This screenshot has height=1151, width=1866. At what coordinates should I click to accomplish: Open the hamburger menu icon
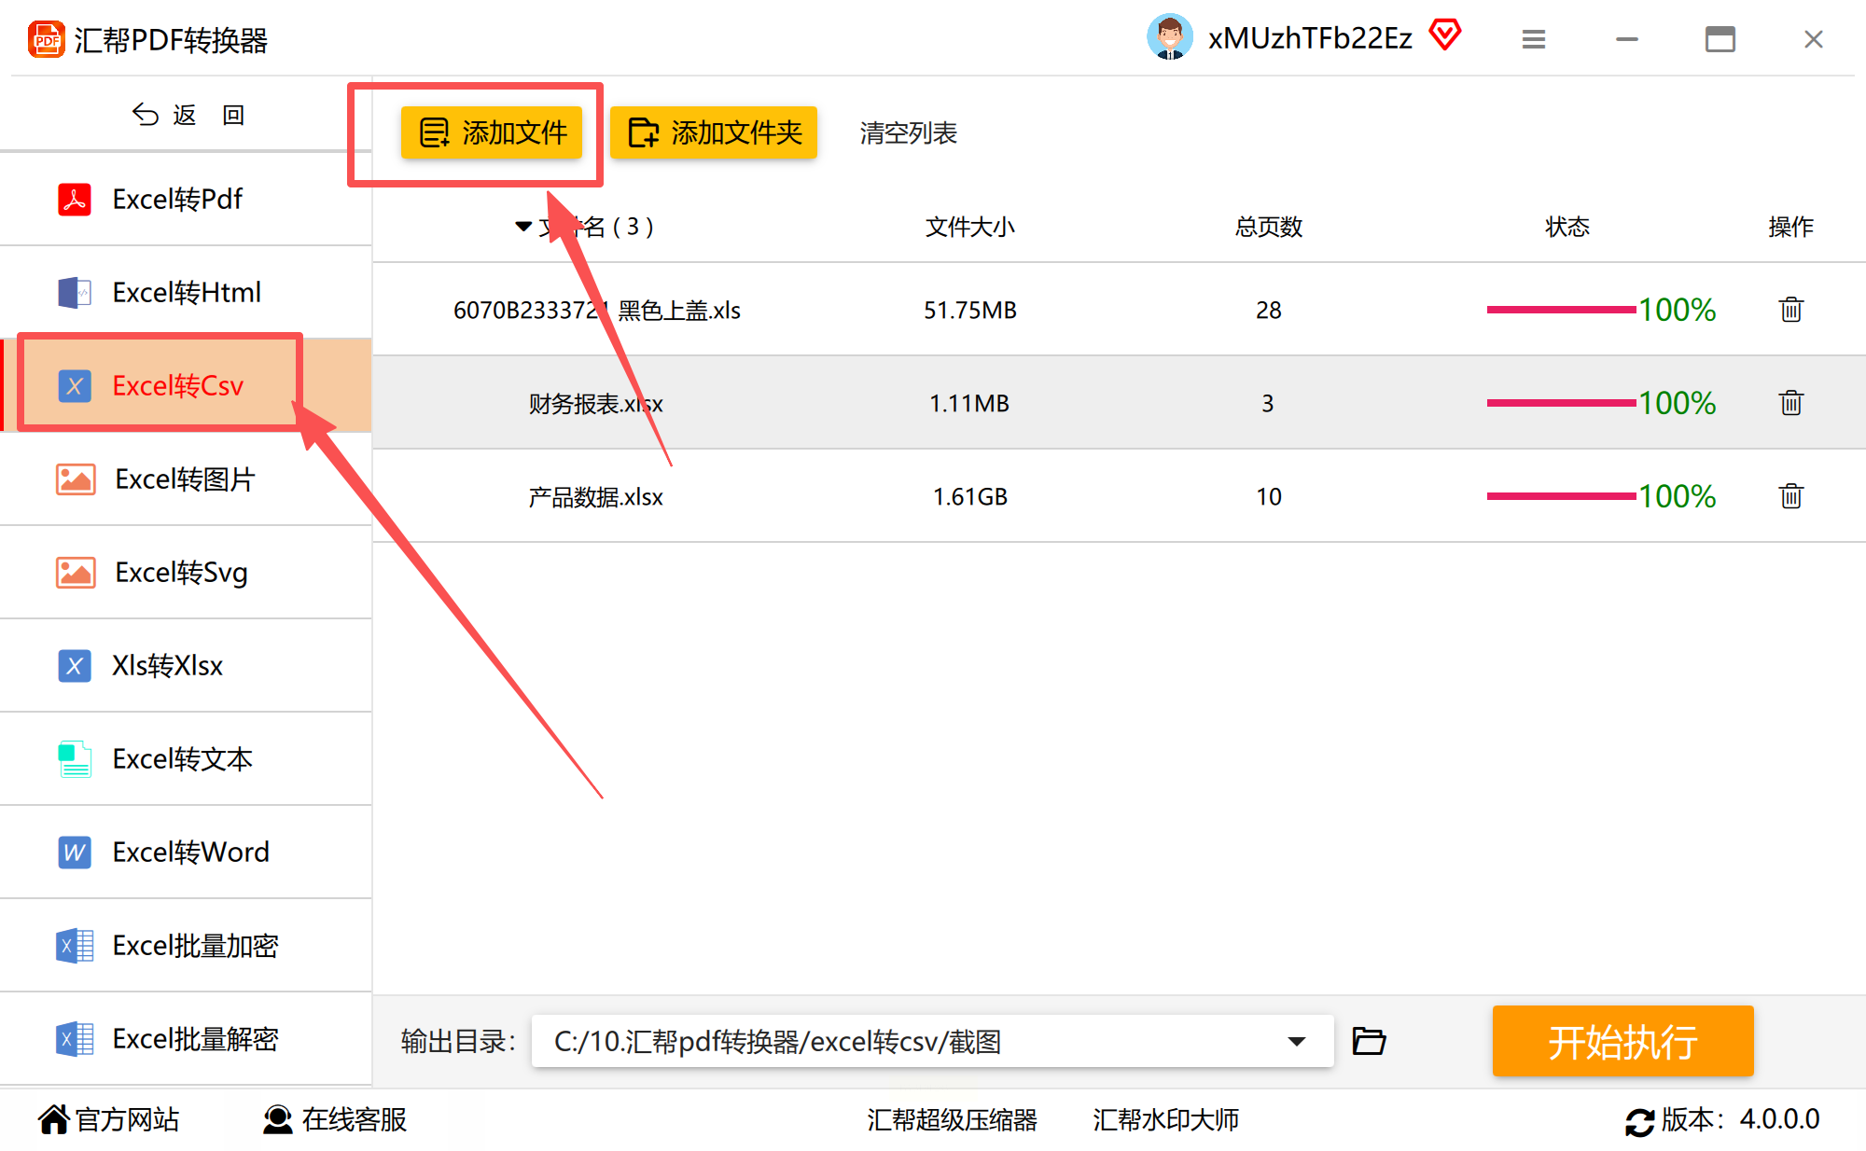pos(1533,39)
